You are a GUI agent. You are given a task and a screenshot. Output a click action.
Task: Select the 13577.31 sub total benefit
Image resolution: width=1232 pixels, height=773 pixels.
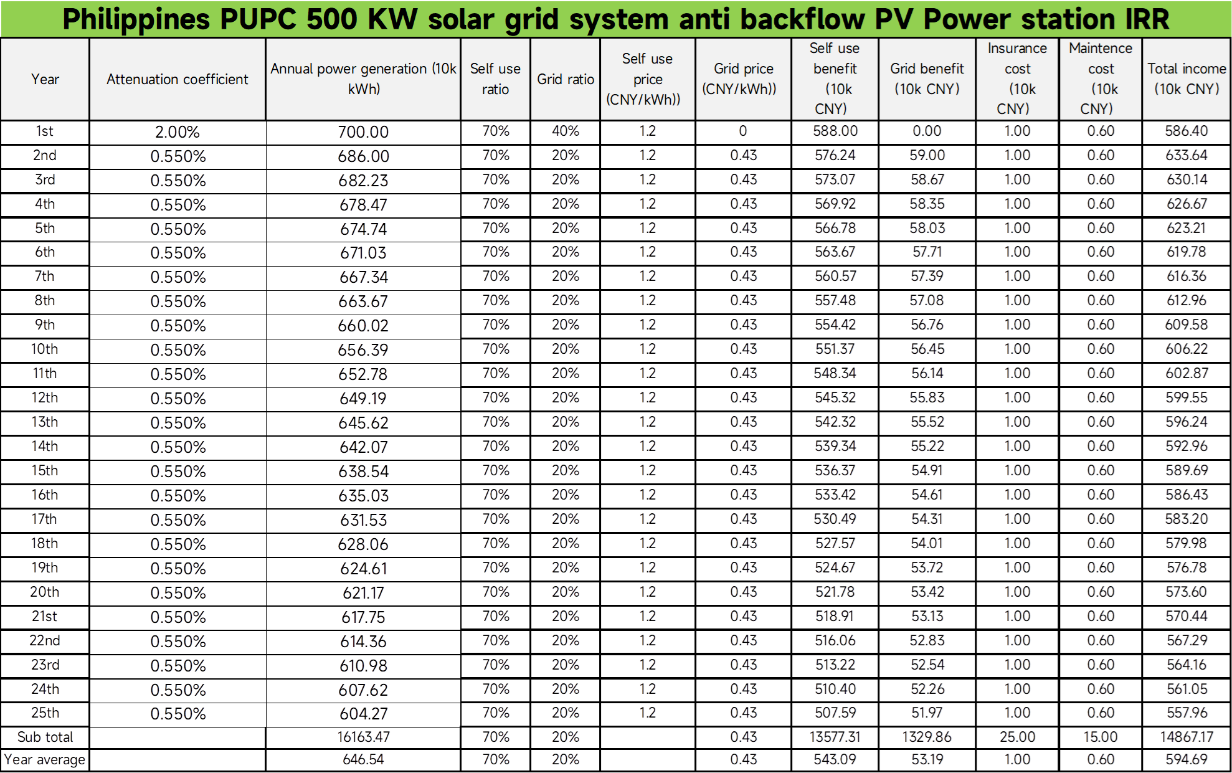(835, 737)
